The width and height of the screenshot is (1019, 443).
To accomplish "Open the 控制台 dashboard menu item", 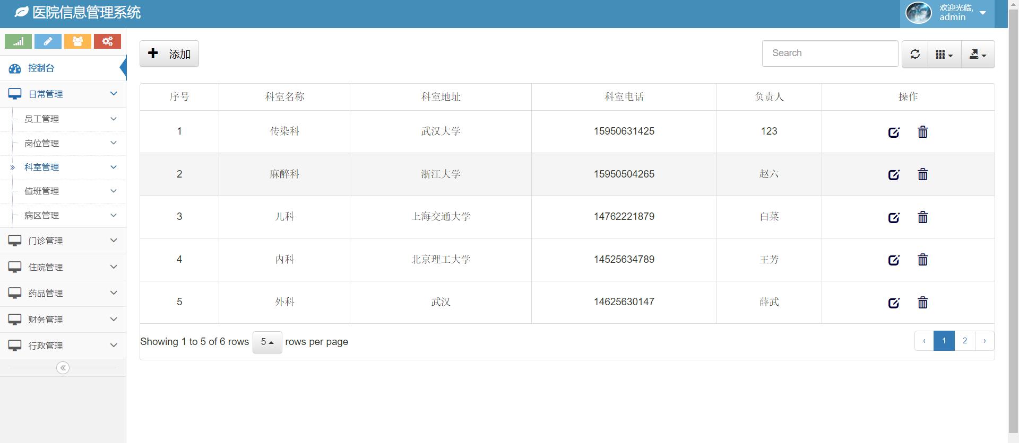I will (63, 68).
